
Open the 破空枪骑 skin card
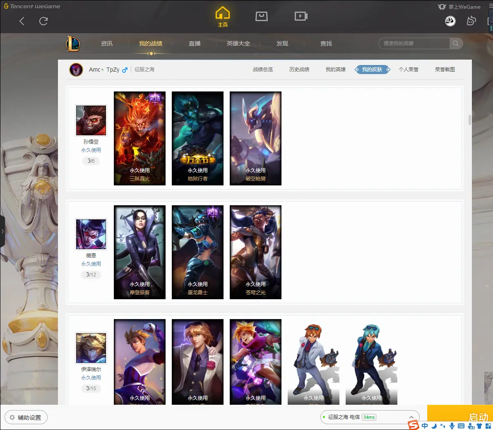tap(256, 138)
